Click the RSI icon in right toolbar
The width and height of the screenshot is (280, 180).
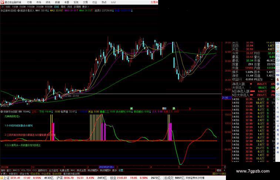click(278, 75)
